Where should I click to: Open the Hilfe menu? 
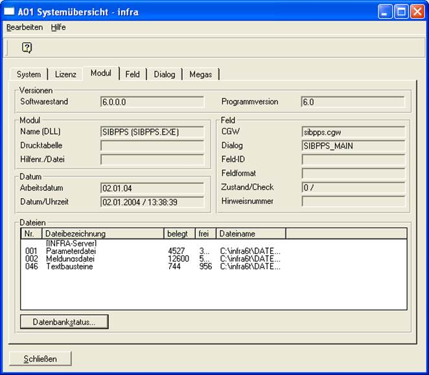(58, 27)
